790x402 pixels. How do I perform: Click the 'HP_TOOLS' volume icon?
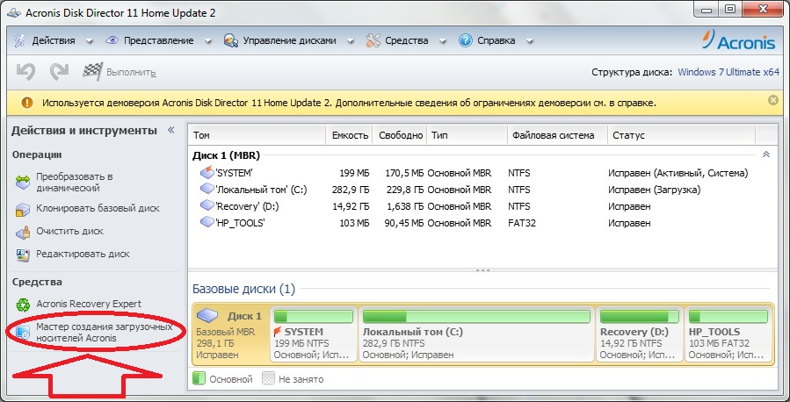click(x=207, y=222)
